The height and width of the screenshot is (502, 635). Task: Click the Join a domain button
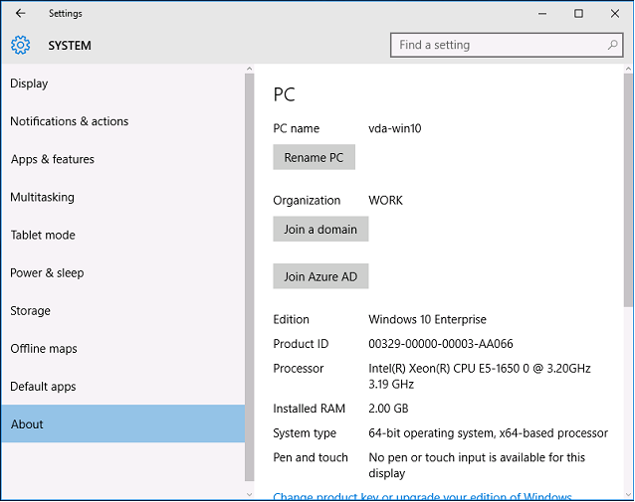[x=320, y=229]
